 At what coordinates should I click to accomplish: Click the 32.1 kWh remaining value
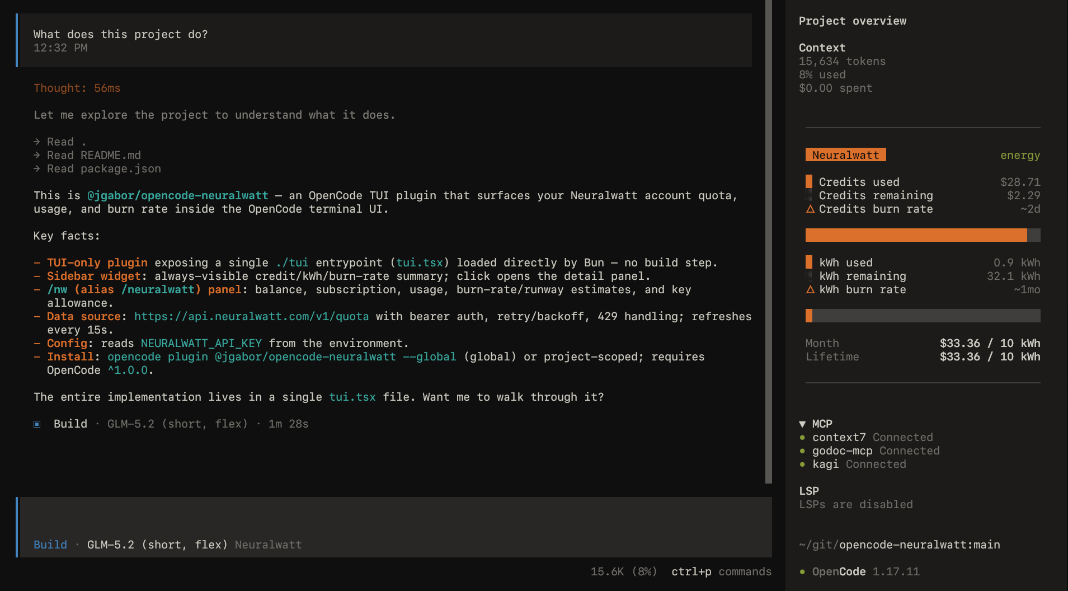tap(1013, 276)
